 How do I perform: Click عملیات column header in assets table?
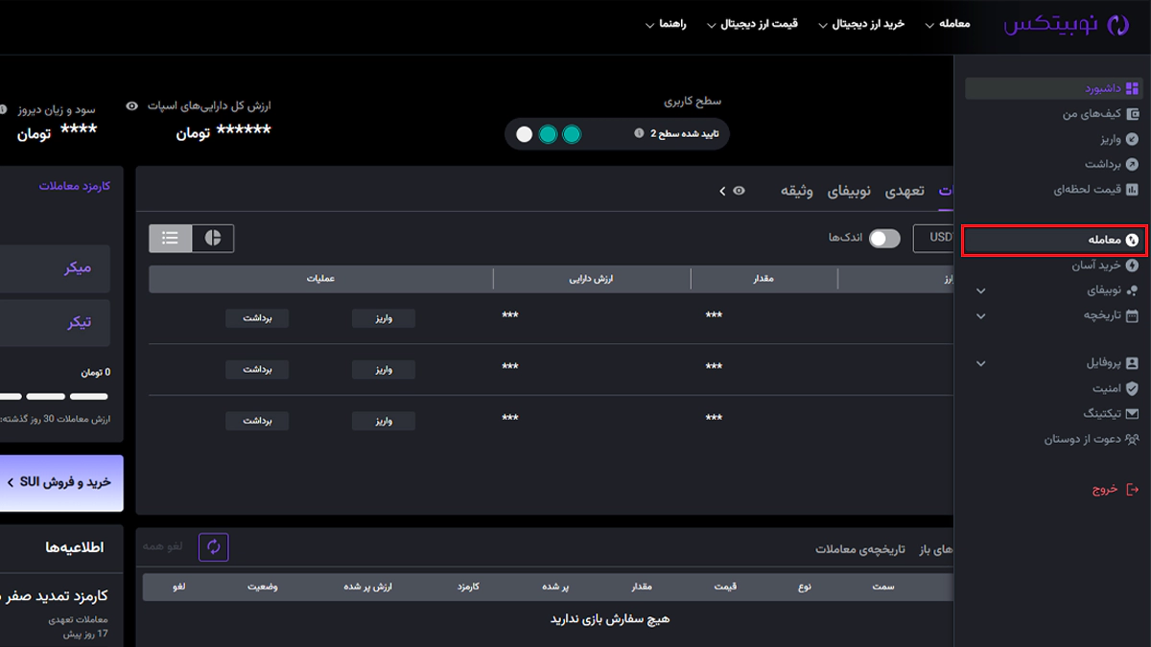click(321, 279)
